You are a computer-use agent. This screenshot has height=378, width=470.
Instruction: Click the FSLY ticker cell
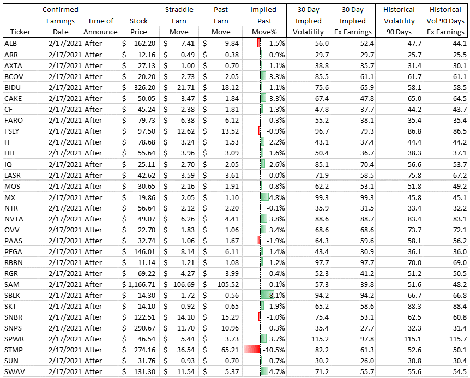[20, 131]
